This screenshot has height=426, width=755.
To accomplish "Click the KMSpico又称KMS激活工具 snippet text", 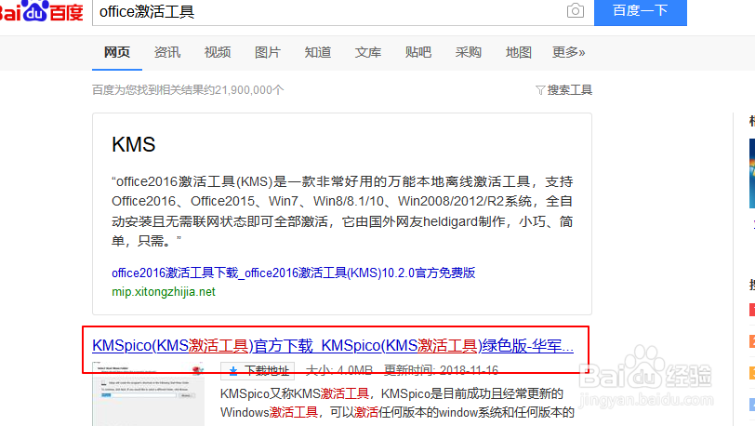I will (397, 403).
